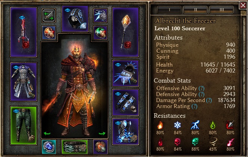Click the weapon swap icon
The width and height of the screenshot is (248, 157).
pos(49,15)
